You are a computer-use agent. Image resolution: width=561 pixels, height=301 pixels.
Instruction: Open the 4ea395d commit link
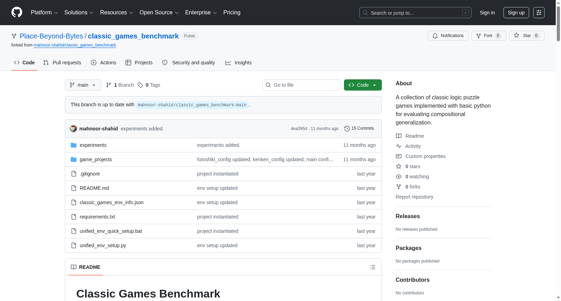[299, 129]
